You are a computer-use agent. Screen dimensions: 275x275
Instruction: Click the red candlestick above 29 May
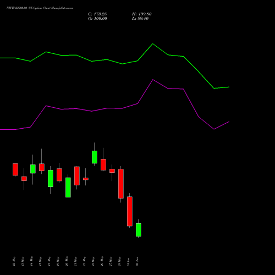coord(121,184)
